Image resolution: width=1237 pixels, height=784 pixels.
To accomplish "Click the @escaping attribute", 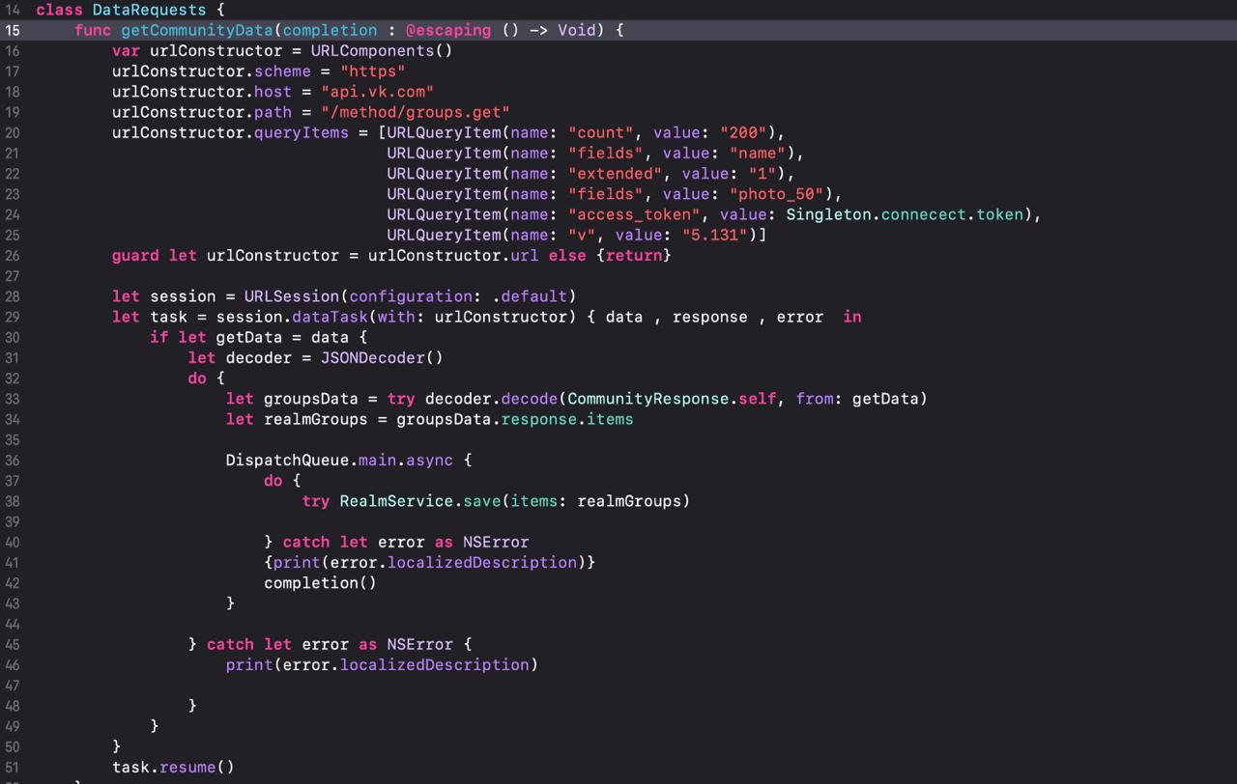I will (447, 30).
